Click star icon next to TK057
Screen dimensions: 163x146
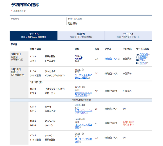(x=83, y=70)
